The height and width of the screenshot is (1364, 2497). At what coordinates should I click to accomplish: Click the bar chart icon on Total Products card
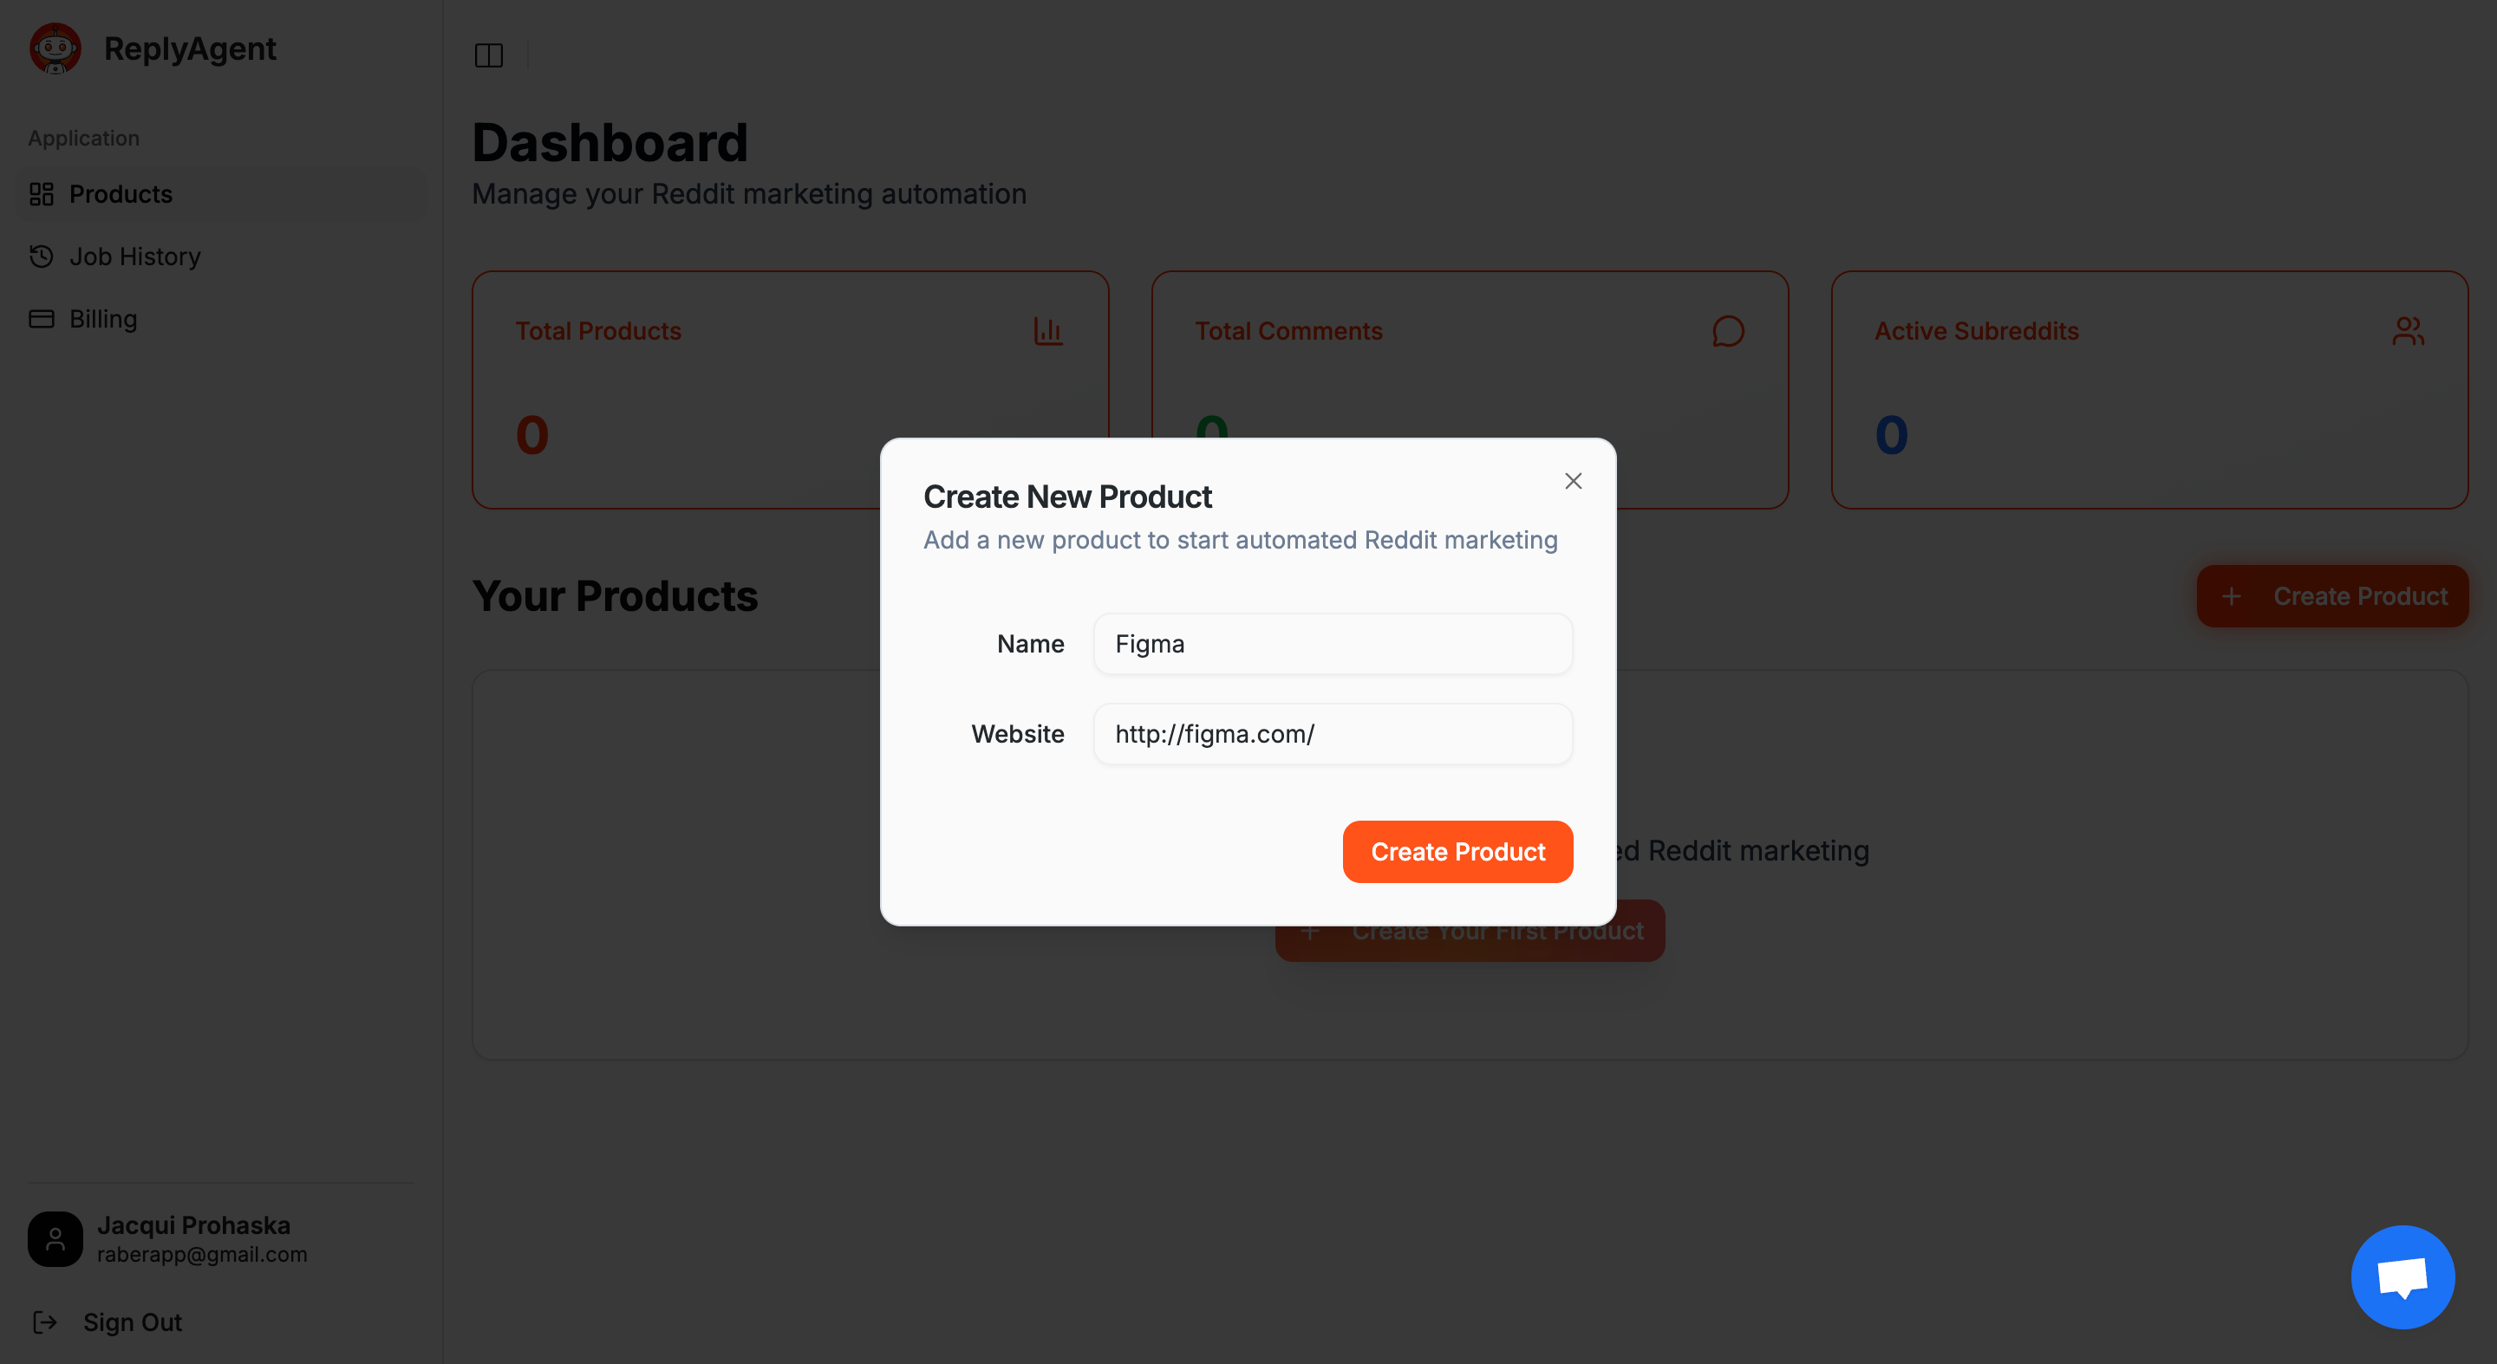[1048, 330]
